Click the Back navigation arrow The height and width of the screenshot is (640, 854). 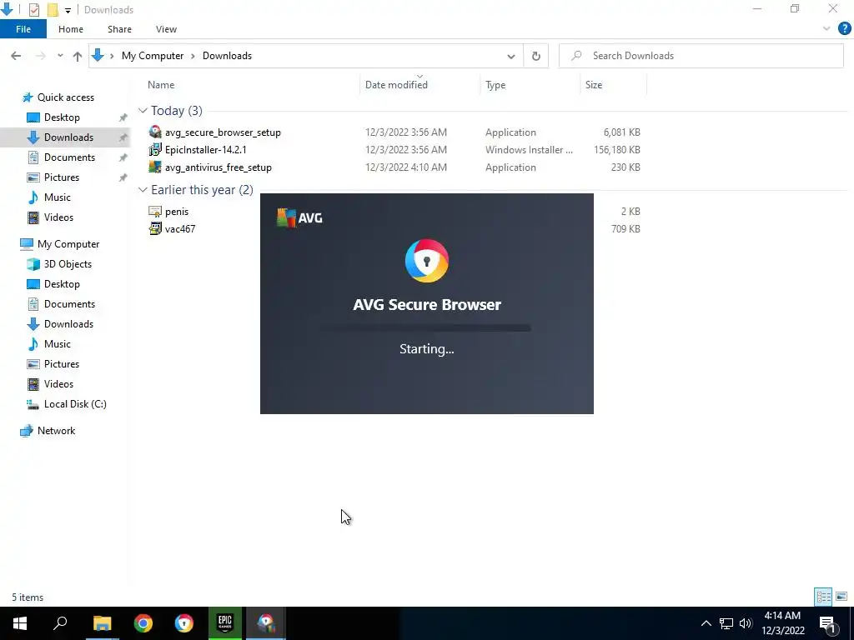(16, 56)
